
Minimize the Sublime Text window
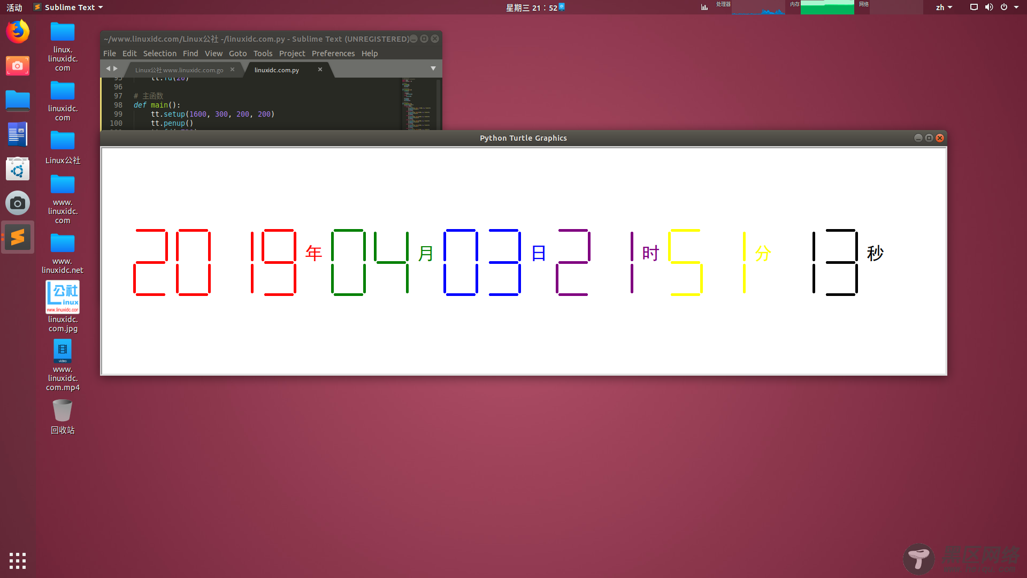click(413, 39)
